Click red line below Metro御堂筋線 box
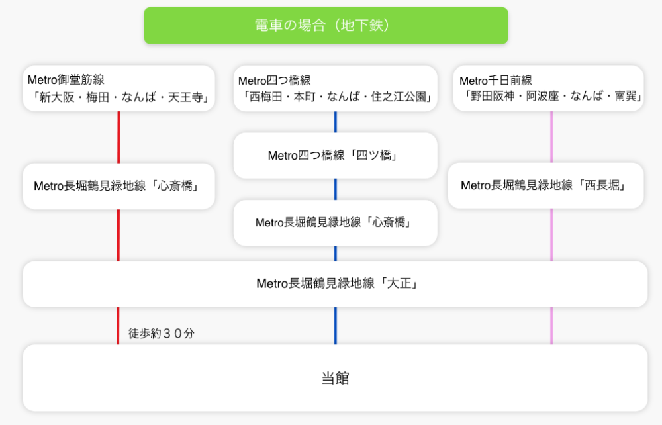The height and width of the screenshot is (425, 662). [x=118, y=137]
